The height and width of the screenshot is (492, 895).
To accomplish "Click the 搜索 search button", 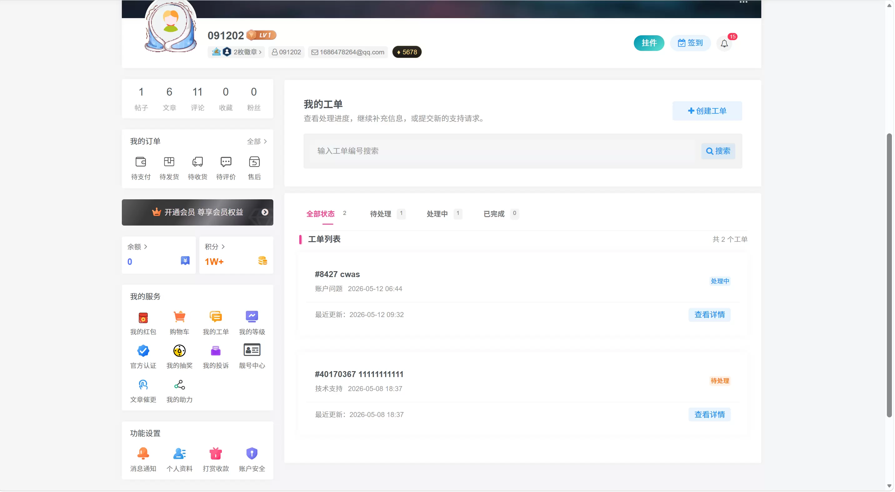I will (719, 152).
